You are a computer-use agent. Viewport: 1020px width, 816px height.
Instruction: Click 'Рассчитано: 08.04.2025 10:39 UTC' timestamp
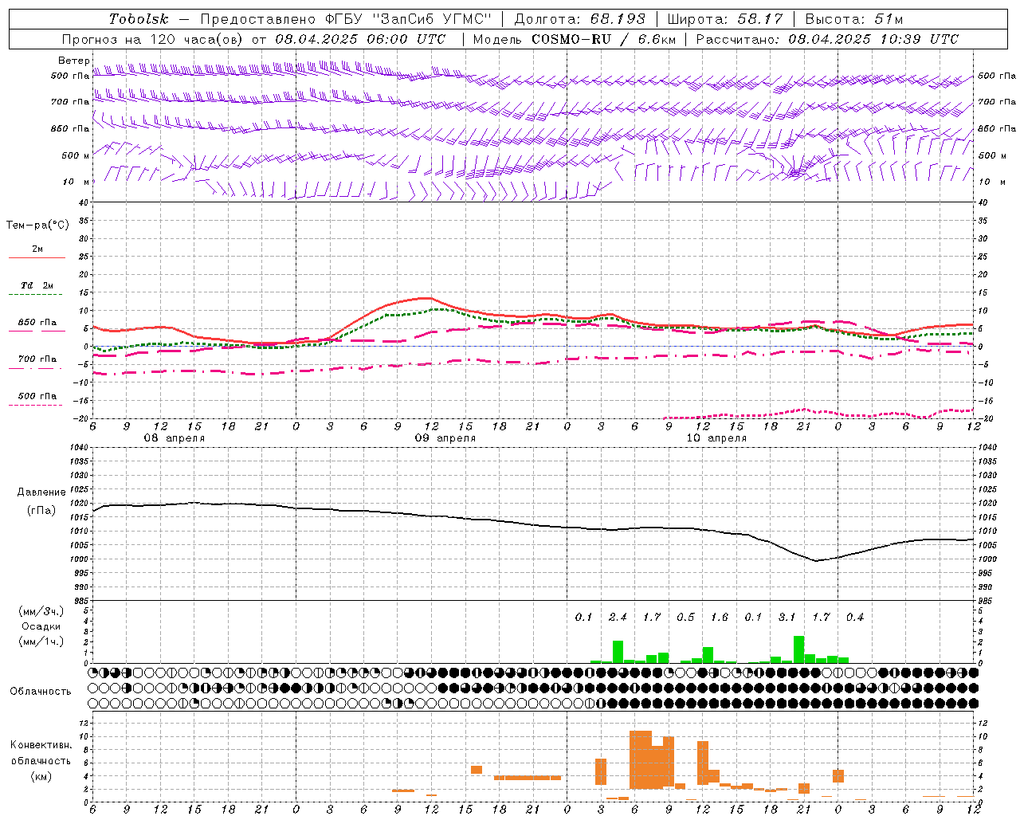[x=827, y=39]
